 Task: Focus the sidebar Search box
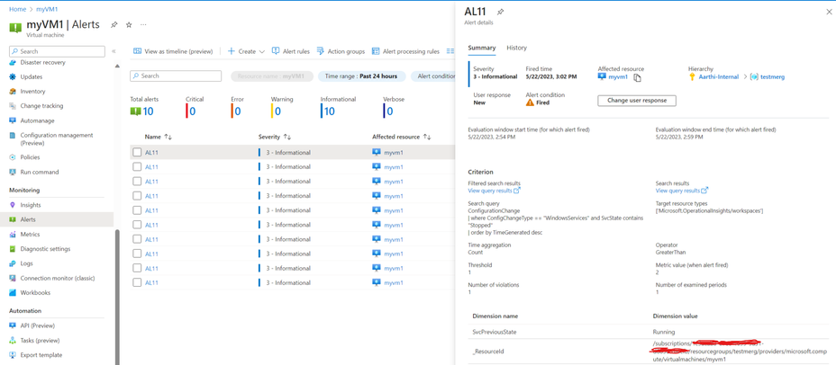pyautogui.click(x=57, y=51)
